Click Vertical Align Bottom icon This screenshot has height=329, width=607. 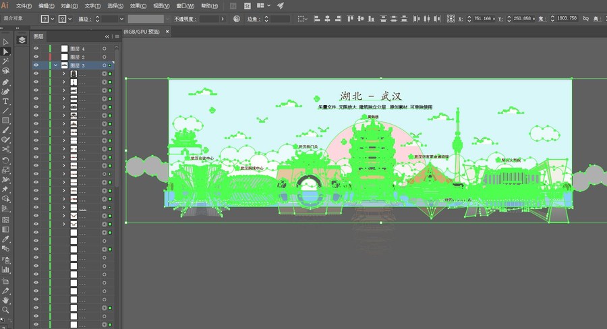click(371, 19)
